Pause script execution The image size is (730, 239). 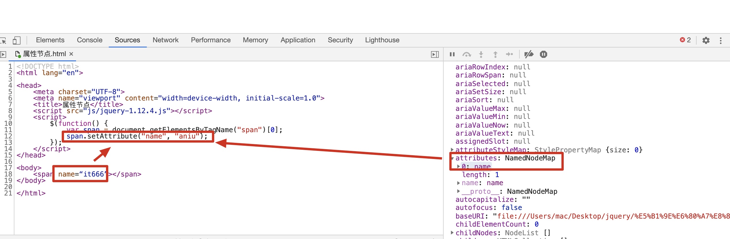click(452, 54)
